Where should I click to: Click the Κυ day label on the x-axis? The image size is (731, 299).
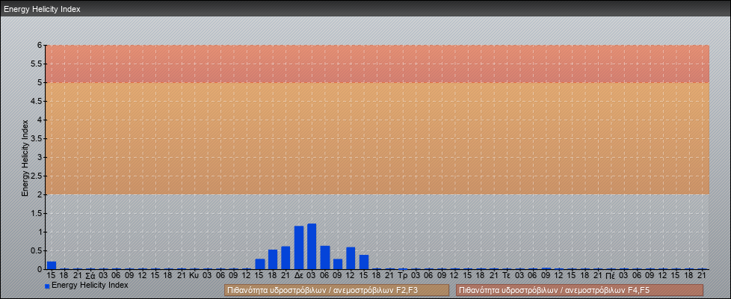194,275
